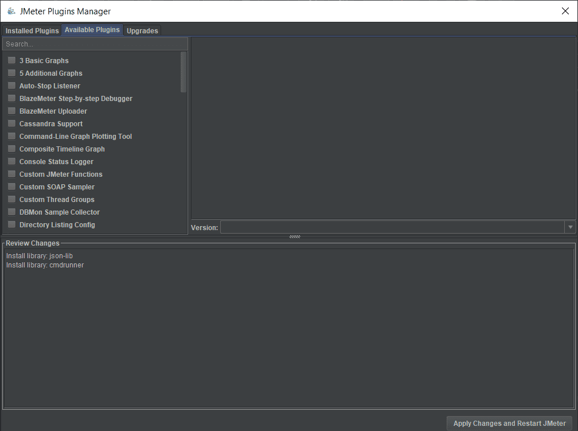Tick Command-Line Graph Plotting Tool checkbox

[12, 136]
